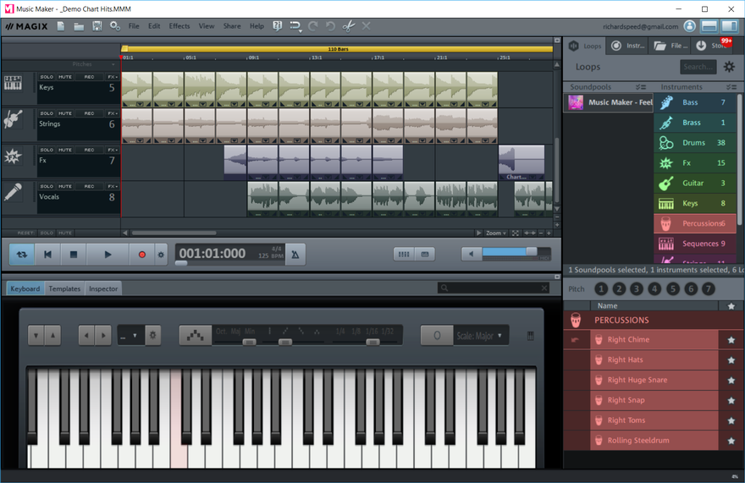745x483 pixels.
Task: Select the Drums instrument category
Action: (695, 142)
